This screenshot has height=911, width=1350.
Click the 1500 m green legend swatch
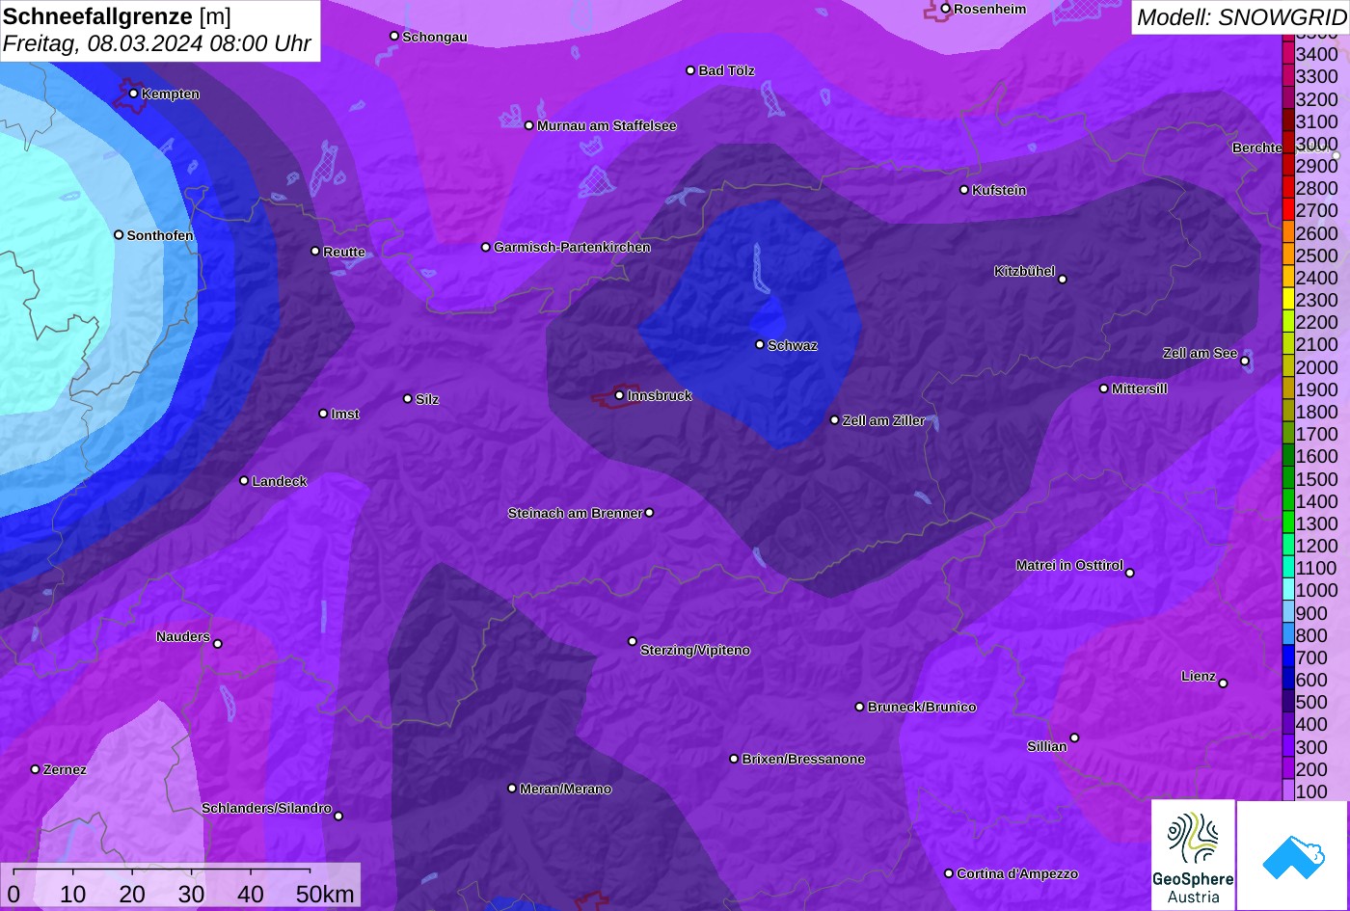[x=1288, y=479]
